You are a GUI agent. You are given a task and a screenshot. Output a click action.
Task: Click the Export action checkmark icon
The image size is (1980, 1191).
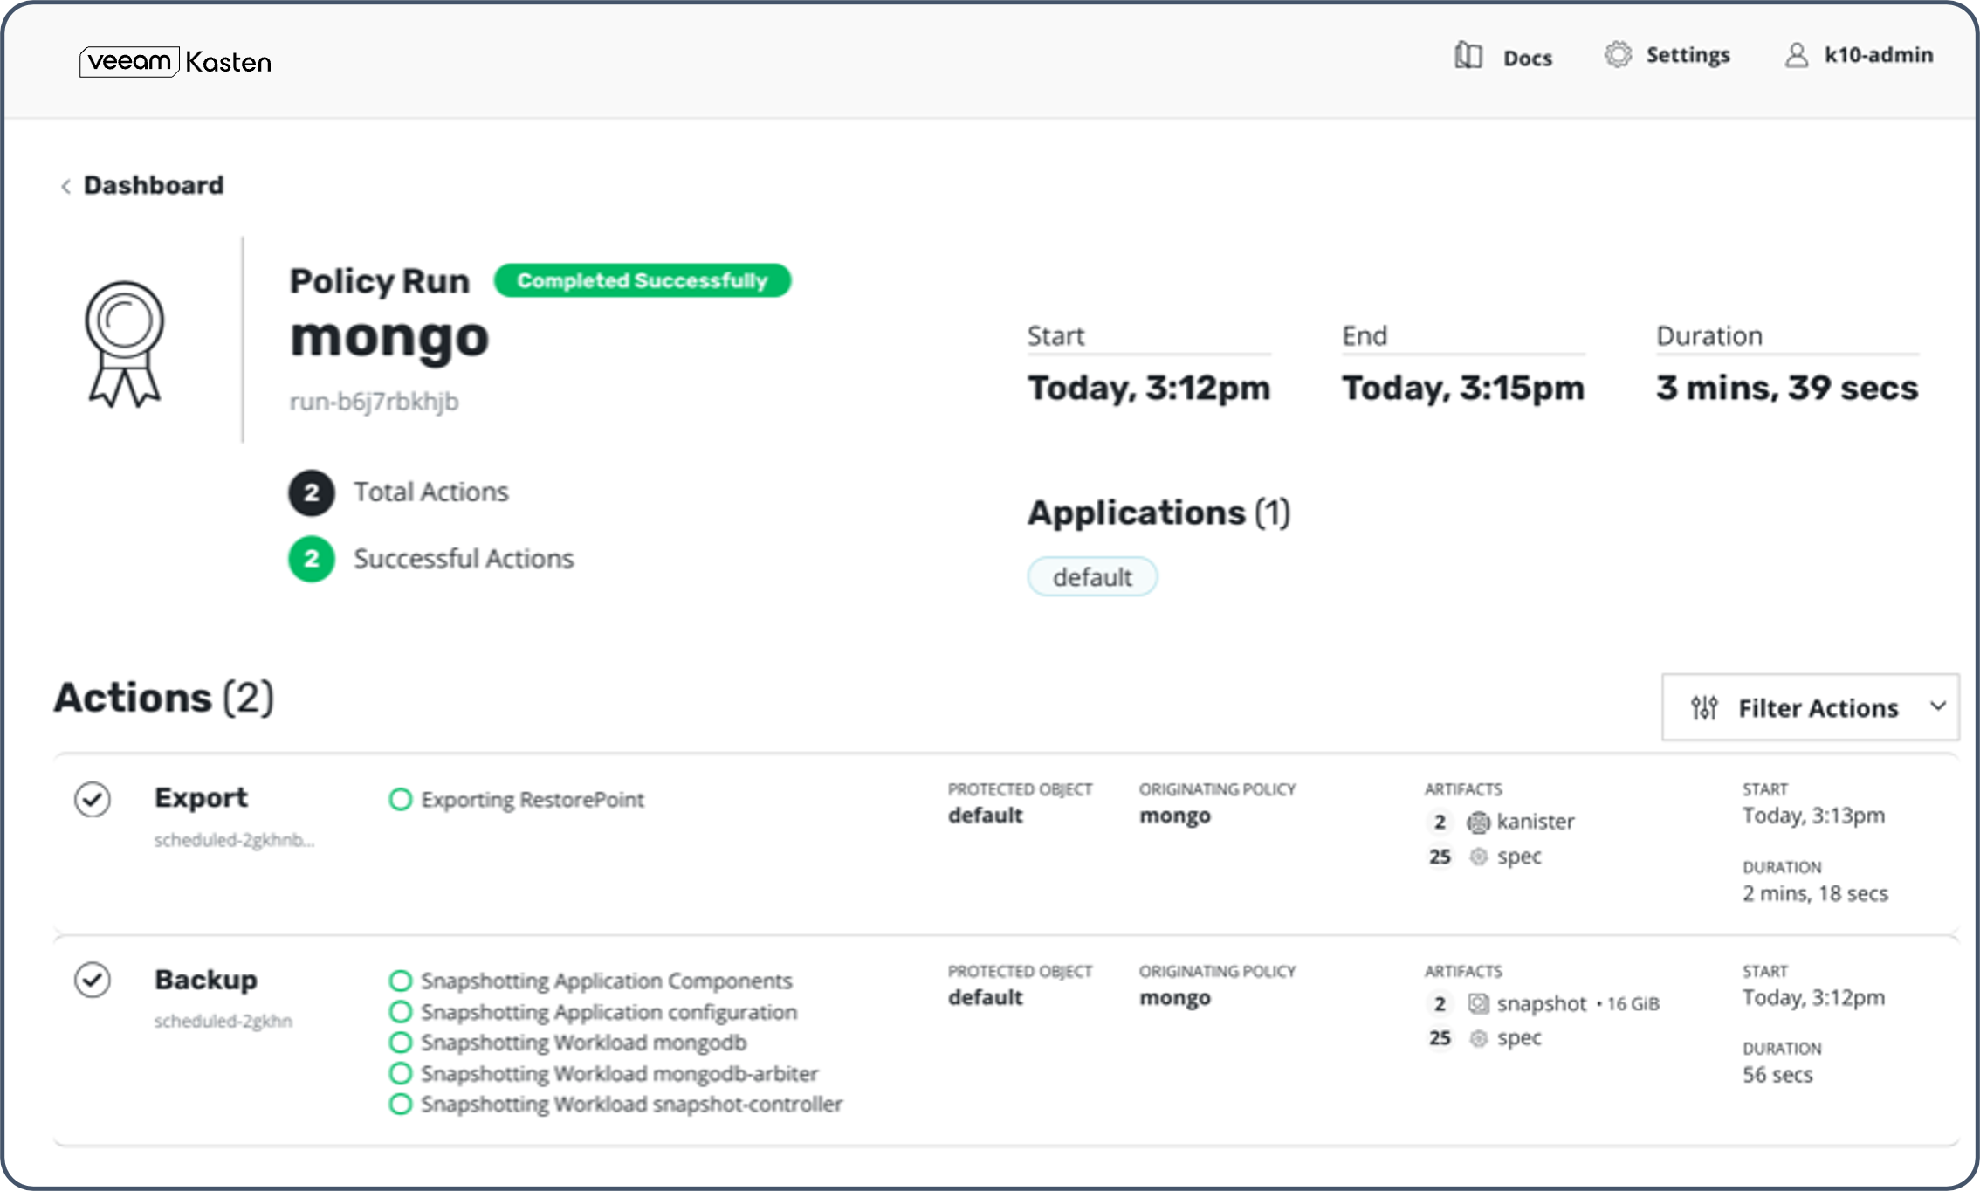coord(93,799)
